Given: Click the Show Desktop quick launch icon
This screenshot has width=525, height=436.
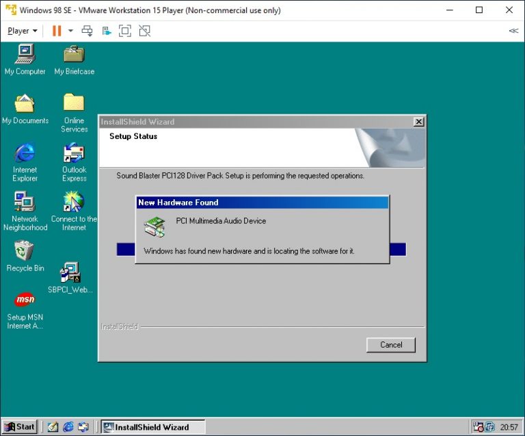Looking at the screenshot, I should [53, 427].
